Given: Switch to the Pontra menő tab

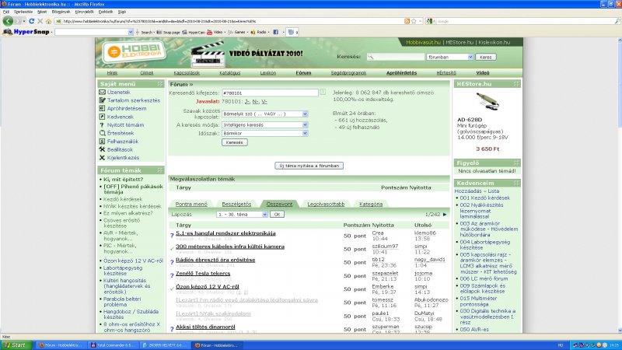Looking at the screenshot, I should pyautogui.click(x=191, y=204).
